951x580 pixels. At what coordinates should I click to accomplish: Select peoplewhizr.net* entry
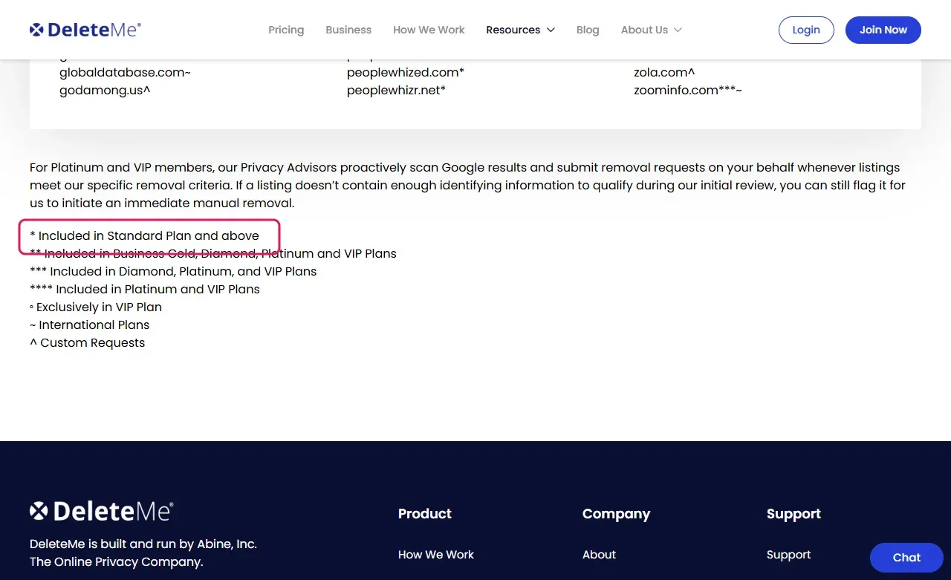(396, 90)
